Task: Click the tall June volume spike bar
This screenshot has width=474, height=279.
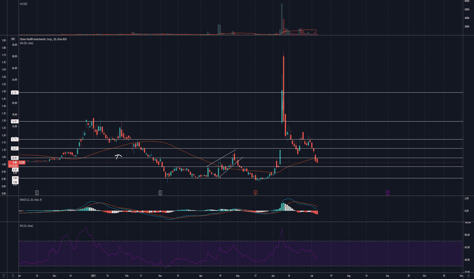Action: click(x=282, y=19)
